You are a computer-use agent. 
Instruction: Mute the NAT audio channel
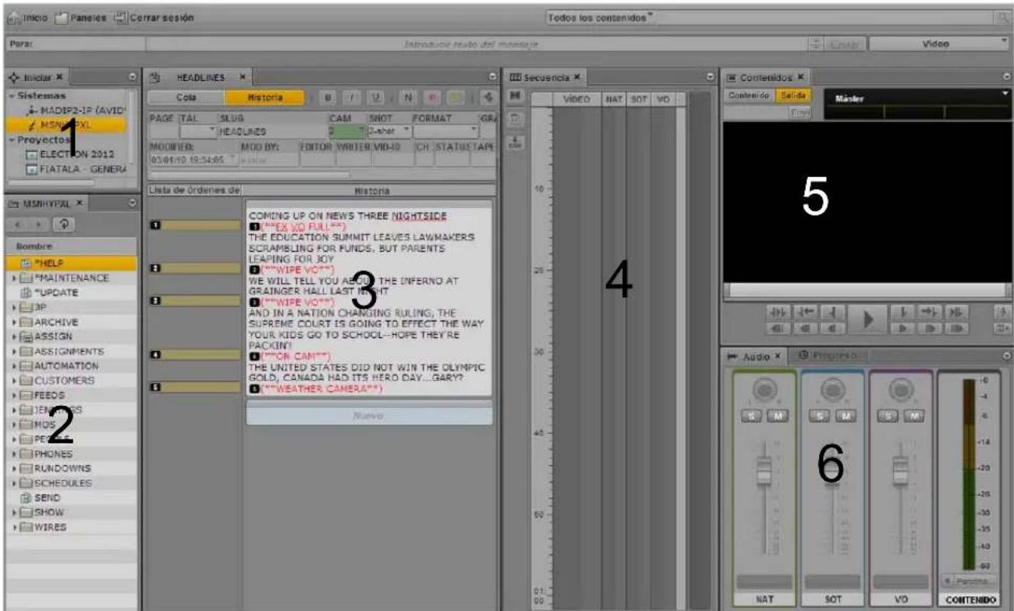pos(778,415)
